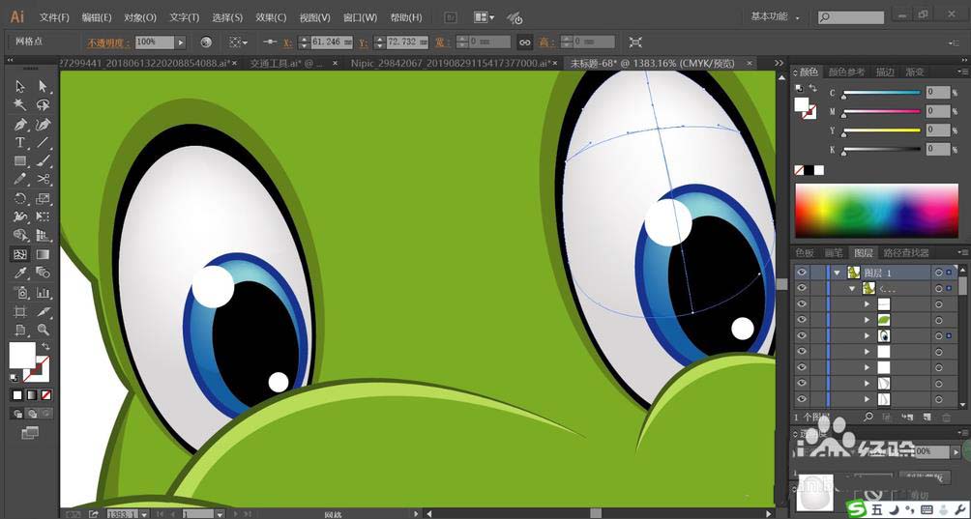
Task: Select the Scale tool
Action: tap(43, 198)
